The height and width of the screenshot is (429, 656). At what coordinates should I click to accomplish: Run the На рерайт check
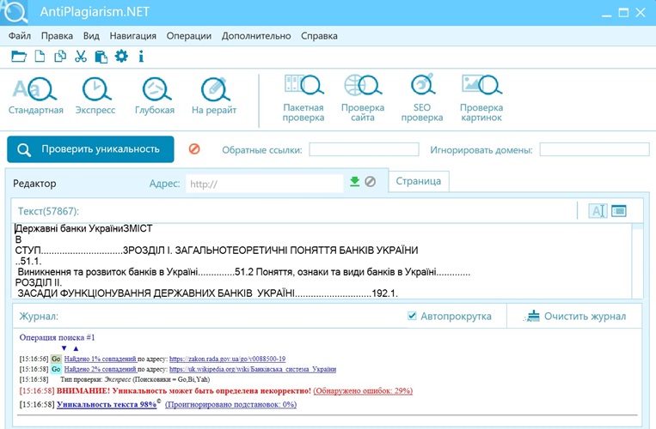pos(214,96)
